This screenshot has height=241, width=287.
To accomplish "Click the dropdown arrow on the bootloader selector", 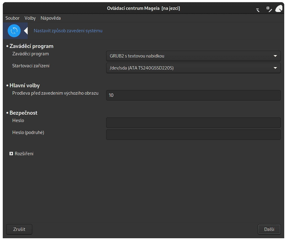I will (x=275, y=56).
